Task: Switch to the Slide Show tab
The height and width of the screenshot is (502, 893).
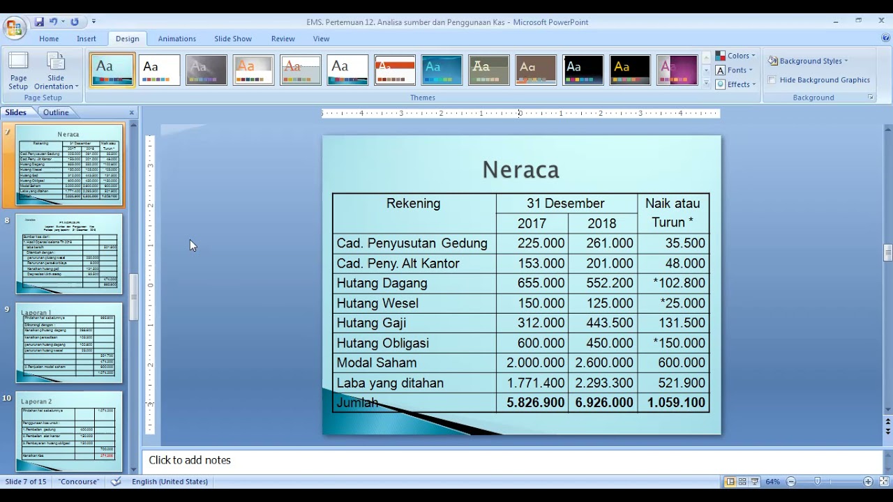Action: [233, 38]
